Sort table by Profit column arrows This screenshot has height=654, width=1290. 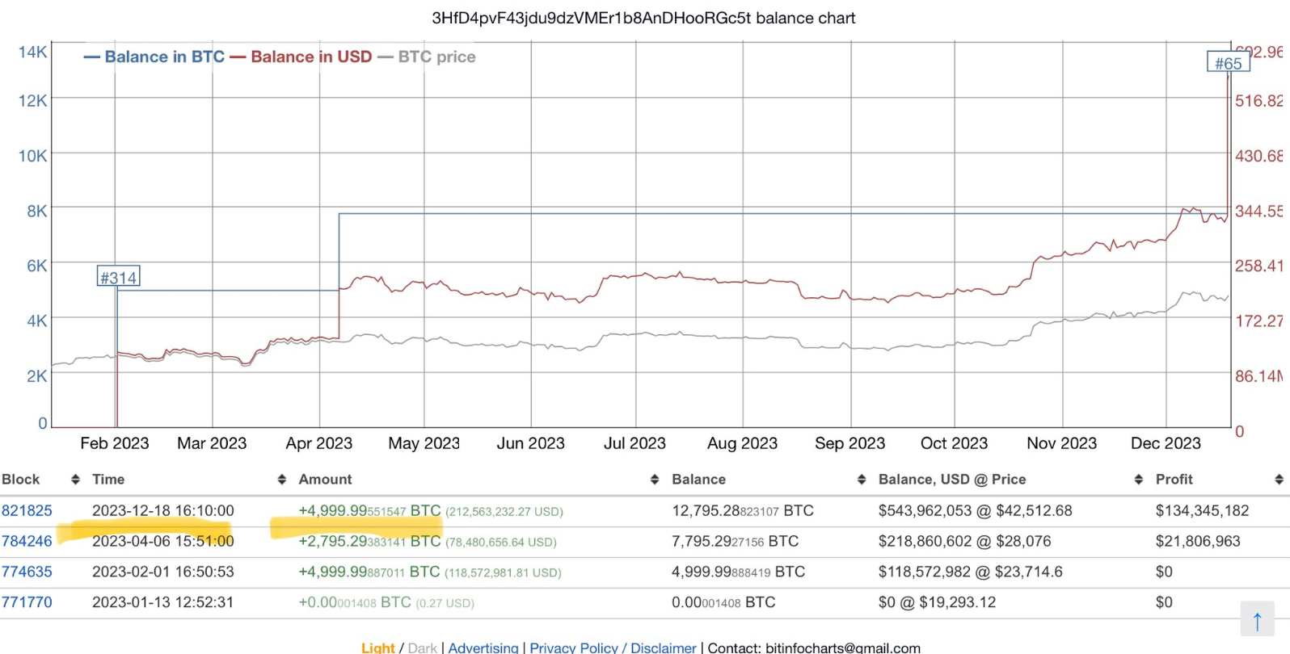(x=1279, y=480)
